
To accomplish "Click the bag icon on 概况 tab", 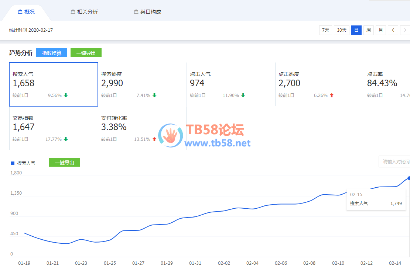I will pos(20,12).
